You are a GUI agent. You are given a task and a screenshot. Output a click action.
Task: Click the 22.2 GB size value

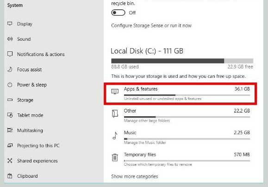point(242,111)
